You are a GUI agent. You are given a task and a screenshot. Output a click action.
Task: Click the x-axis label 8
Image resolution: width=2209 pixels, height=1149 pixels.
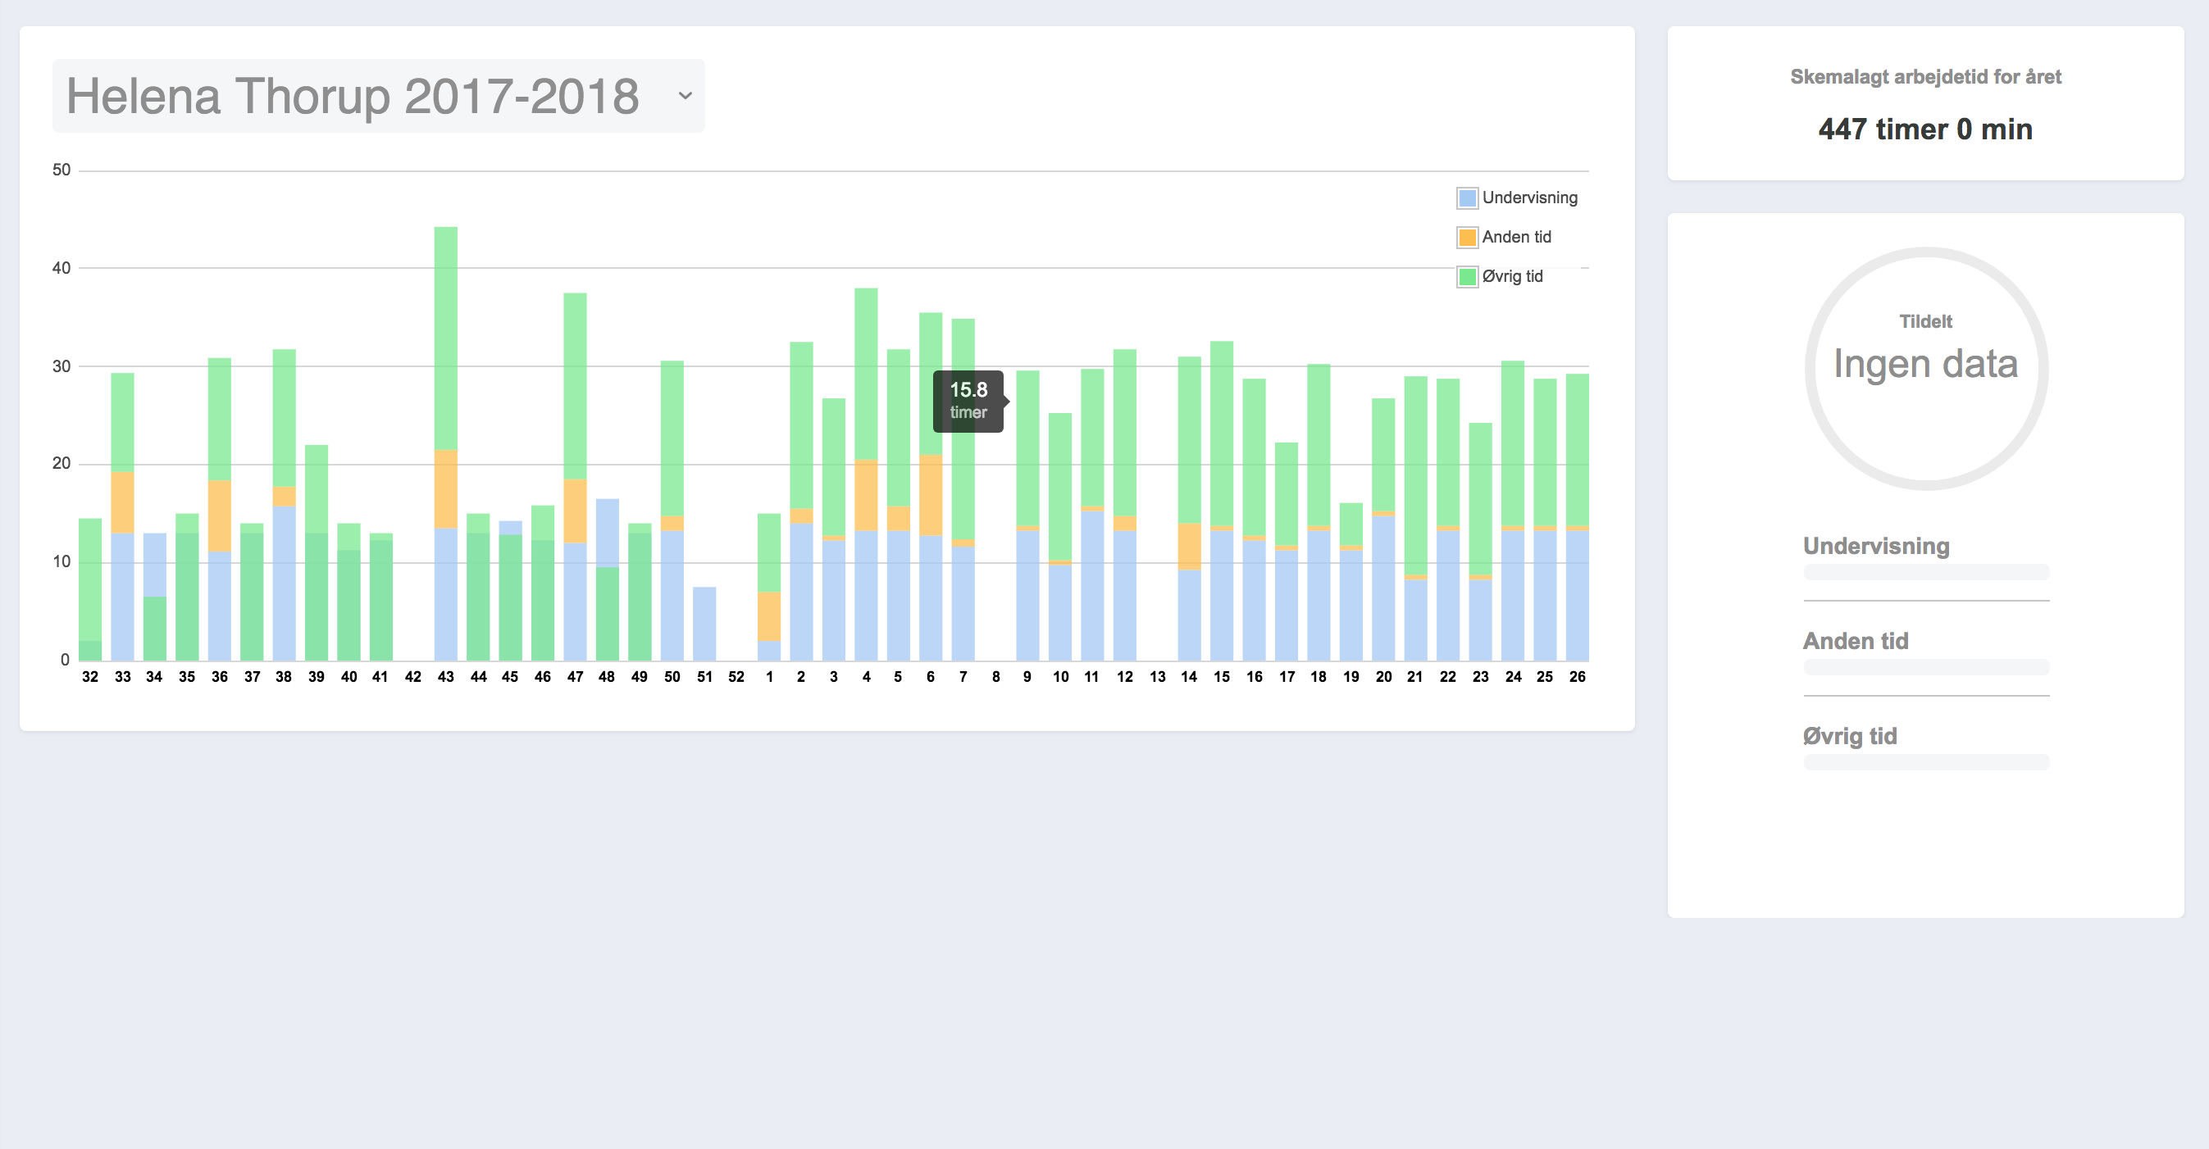[995, 677]
